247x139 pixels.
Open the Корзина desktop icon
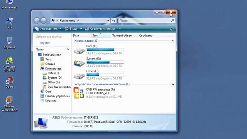coord(9,42)
